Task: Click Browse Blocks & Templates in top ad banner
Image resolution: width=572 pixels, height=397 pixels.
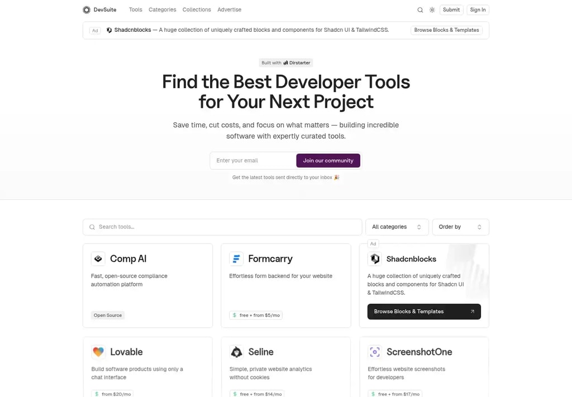Action: click(x=446, y=30)
